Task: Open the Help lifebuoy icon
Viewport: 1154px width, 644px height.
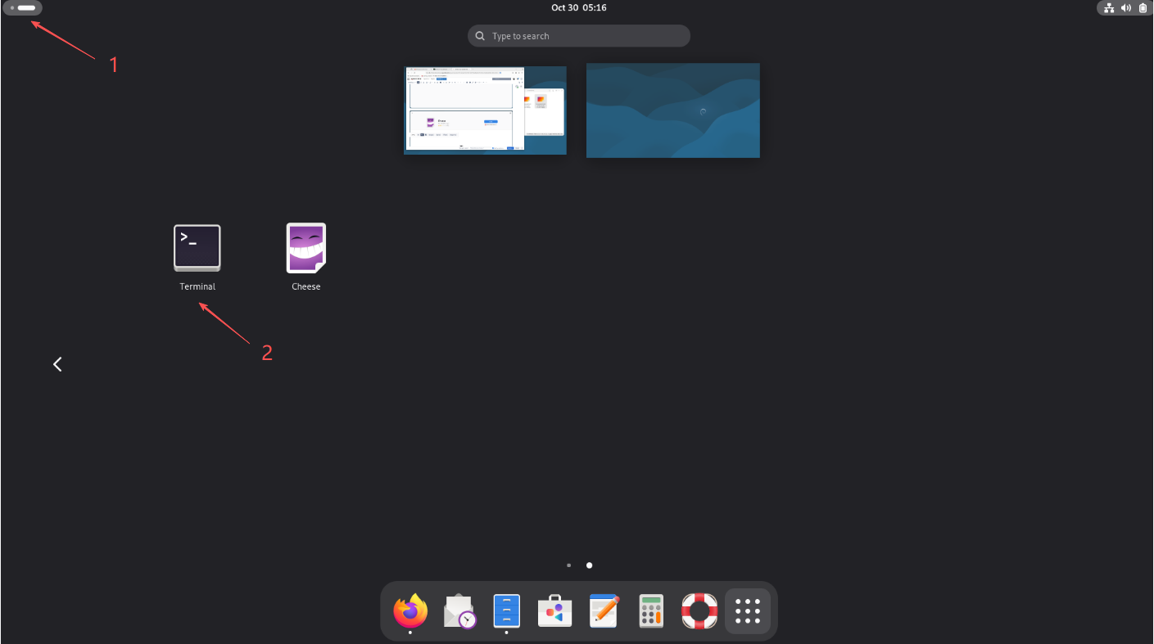Action: [x=699, y=611]
